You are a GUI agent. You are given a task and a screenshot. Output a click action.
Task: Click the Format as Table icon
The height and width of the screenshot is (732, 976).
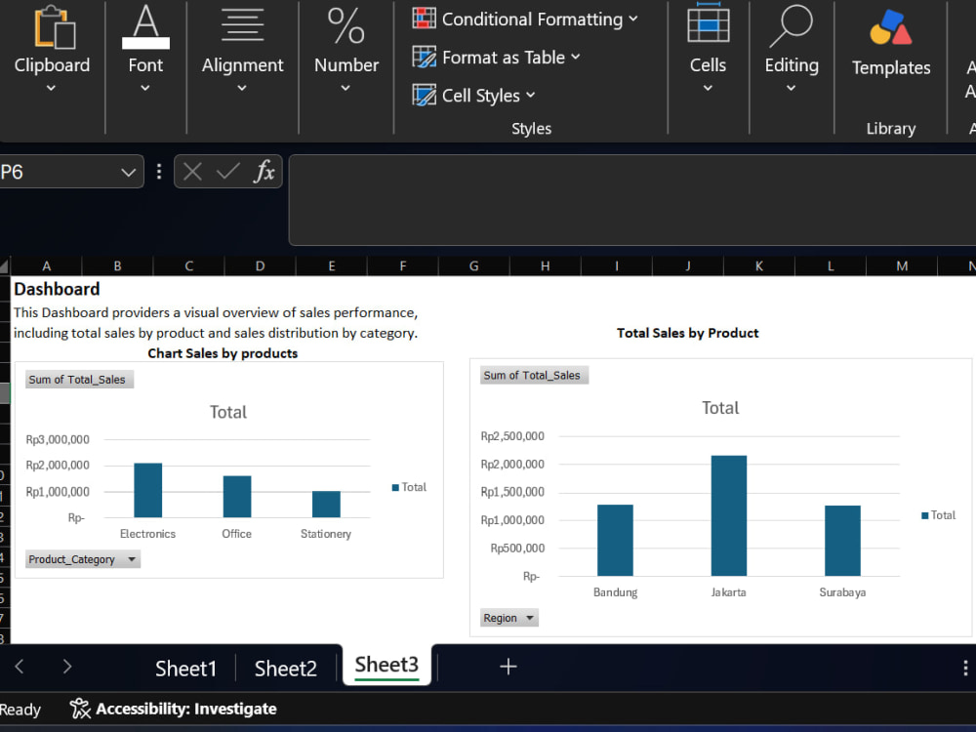point(424,57)
